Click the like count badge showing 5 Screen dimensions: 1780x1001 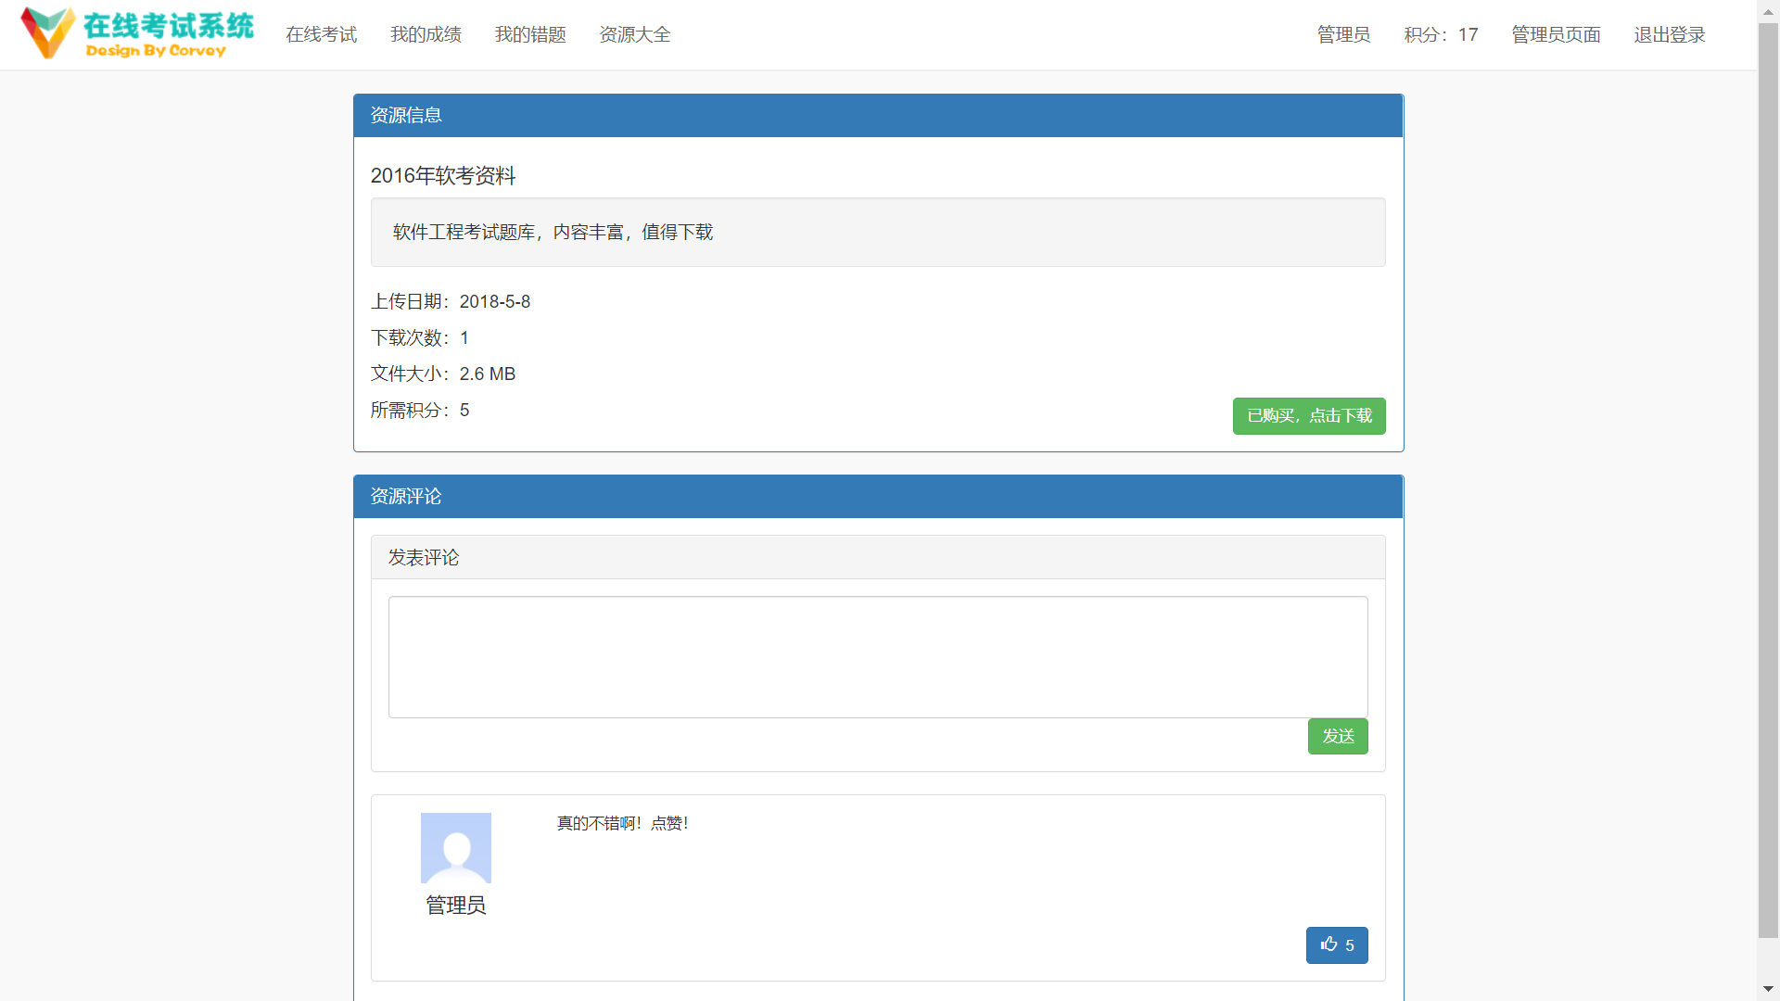pyautogui.click(x=1336, y=944)
